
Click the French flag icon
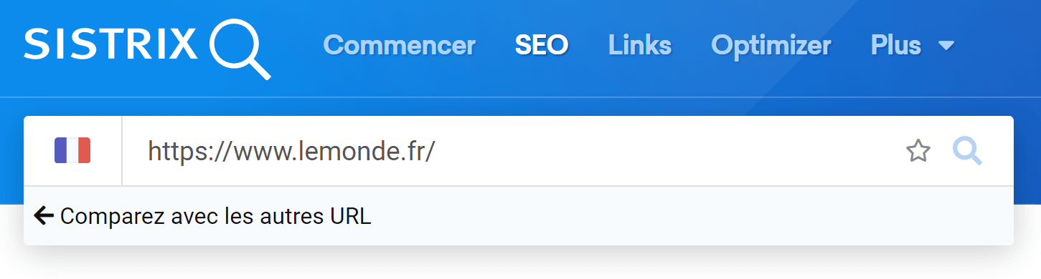click(72, 151)
